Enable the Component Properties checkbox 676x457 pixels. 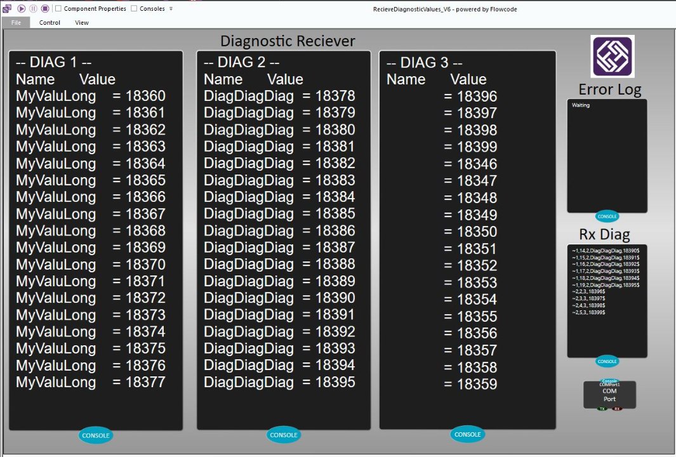point(58,9)
